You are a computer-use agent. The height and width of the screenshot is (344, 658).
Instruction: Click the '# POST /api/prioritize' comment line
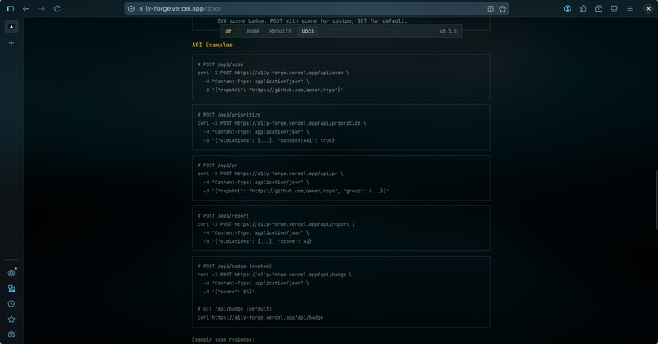tap(229, 115)
